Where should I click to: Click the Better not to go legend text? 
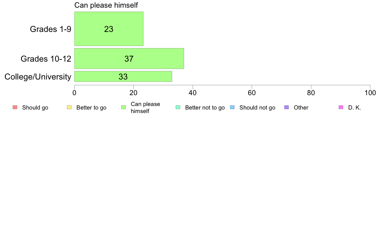point(205,108)
